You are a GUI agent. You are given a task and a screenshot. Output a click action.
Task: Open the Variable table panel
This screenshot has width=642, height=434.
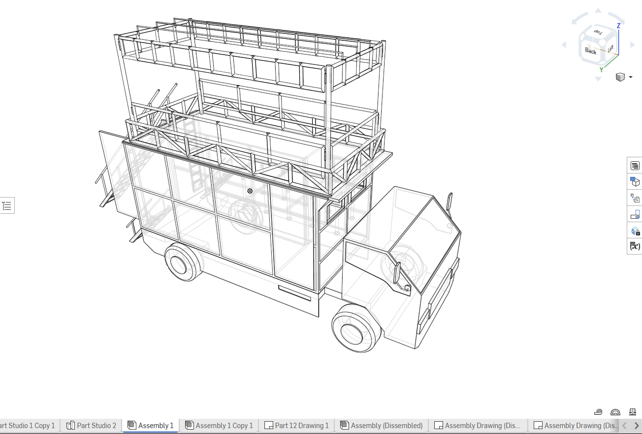click(635, 246)
